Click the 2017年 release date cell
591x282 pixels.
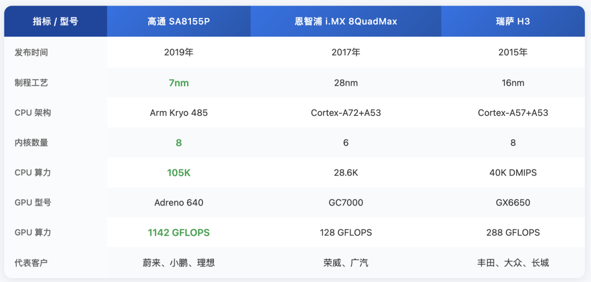pyautogui.click(x=346, y=52)
